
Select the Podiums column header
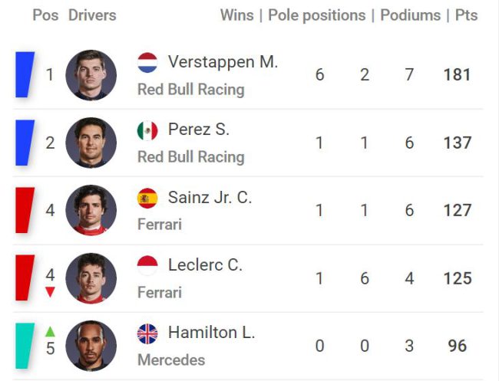tap(410, 15)
